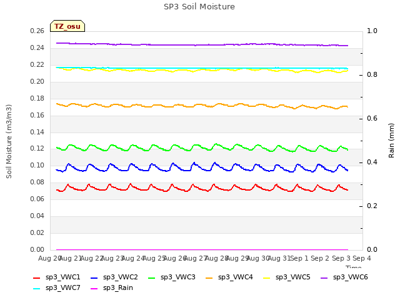Click the 0.16 left axis value
The image size is (400, 300).
click(x=37, y=115)
